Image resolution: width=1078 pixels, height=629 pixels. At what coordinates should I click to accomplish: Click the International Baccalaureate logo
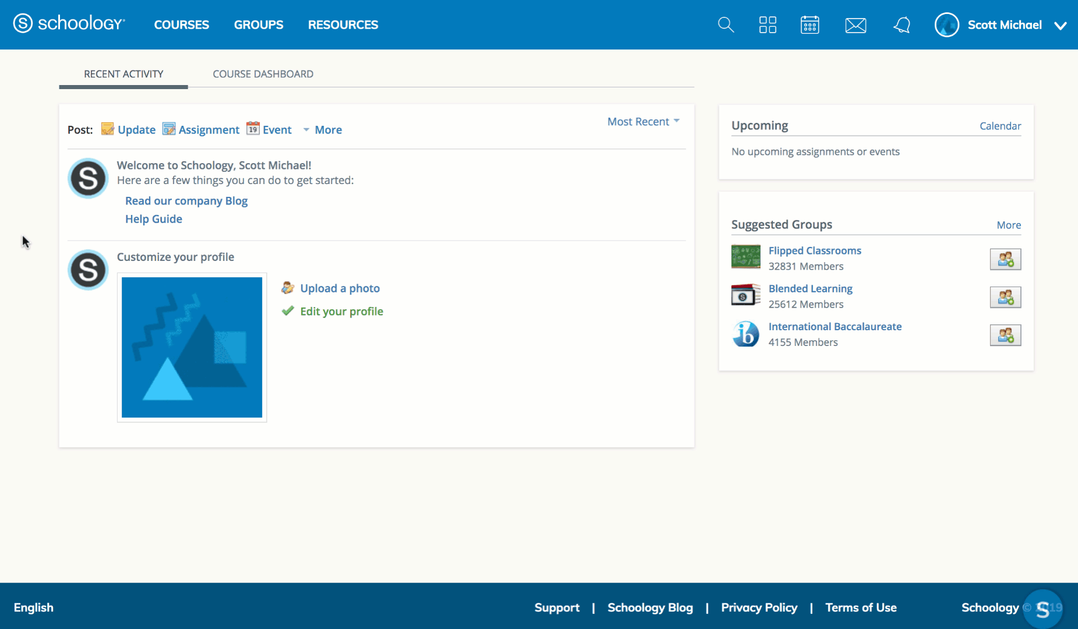pos(745,334)
